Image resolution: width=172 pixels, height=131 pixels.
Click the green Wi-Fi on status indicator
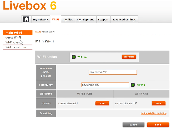(x=74, y=57)
